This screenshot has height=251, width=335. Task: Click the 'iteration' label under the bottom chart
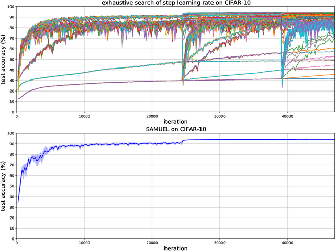(175, 247)
